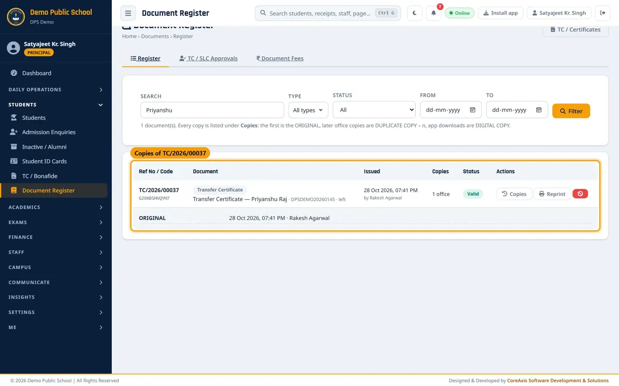This screenshot has width=619, height=386.
Task: Click Demo Public School logo
Action: click(16, 17)
